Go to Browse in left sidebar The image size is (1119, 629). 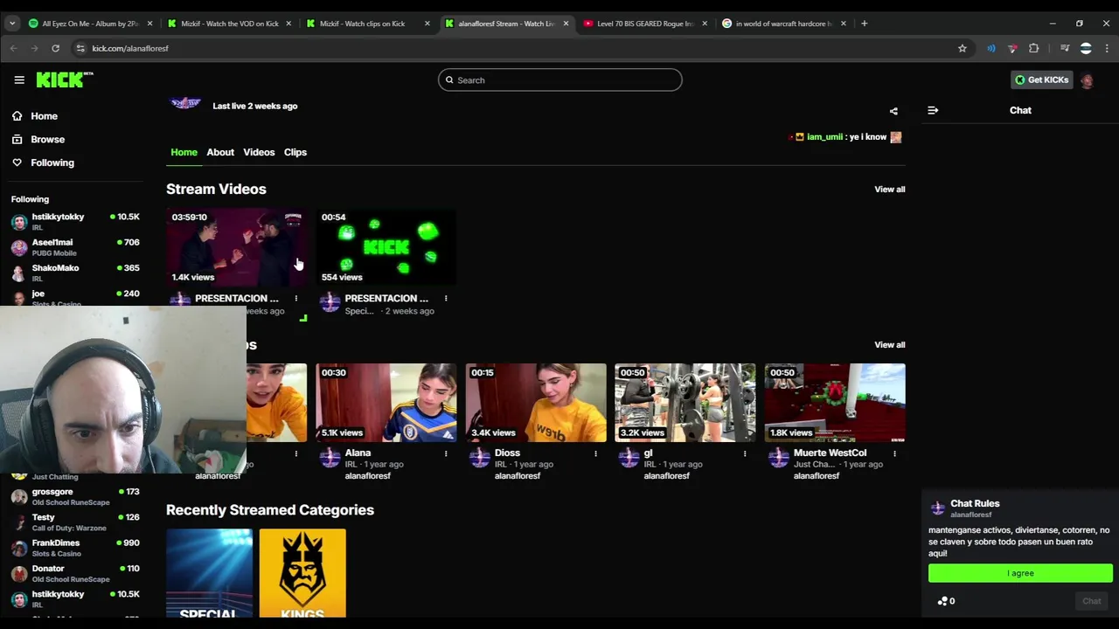coord(47,139)
